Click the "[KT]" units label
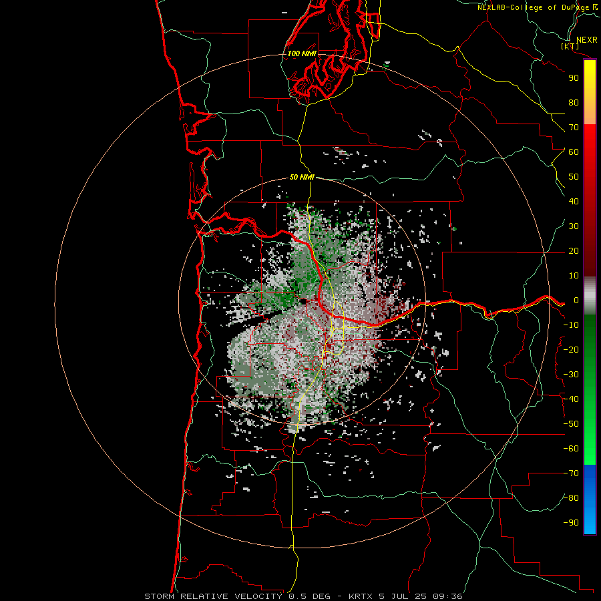 570,46
